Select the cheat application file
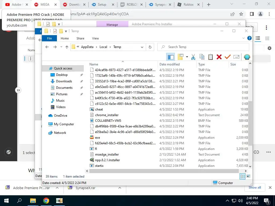 coord(99,109)
